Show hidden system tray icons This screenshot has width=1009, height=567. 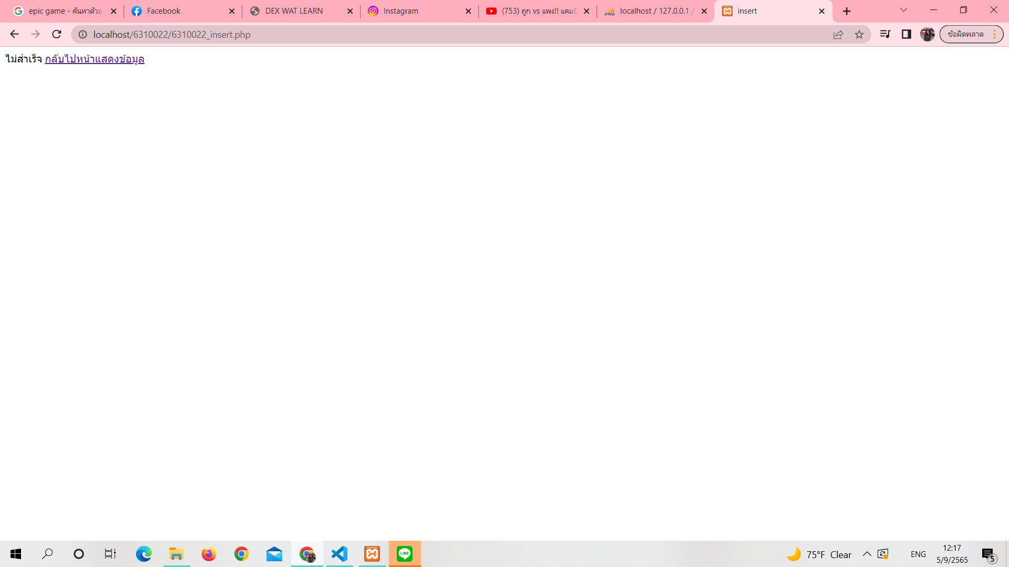(x=867, y=554)
